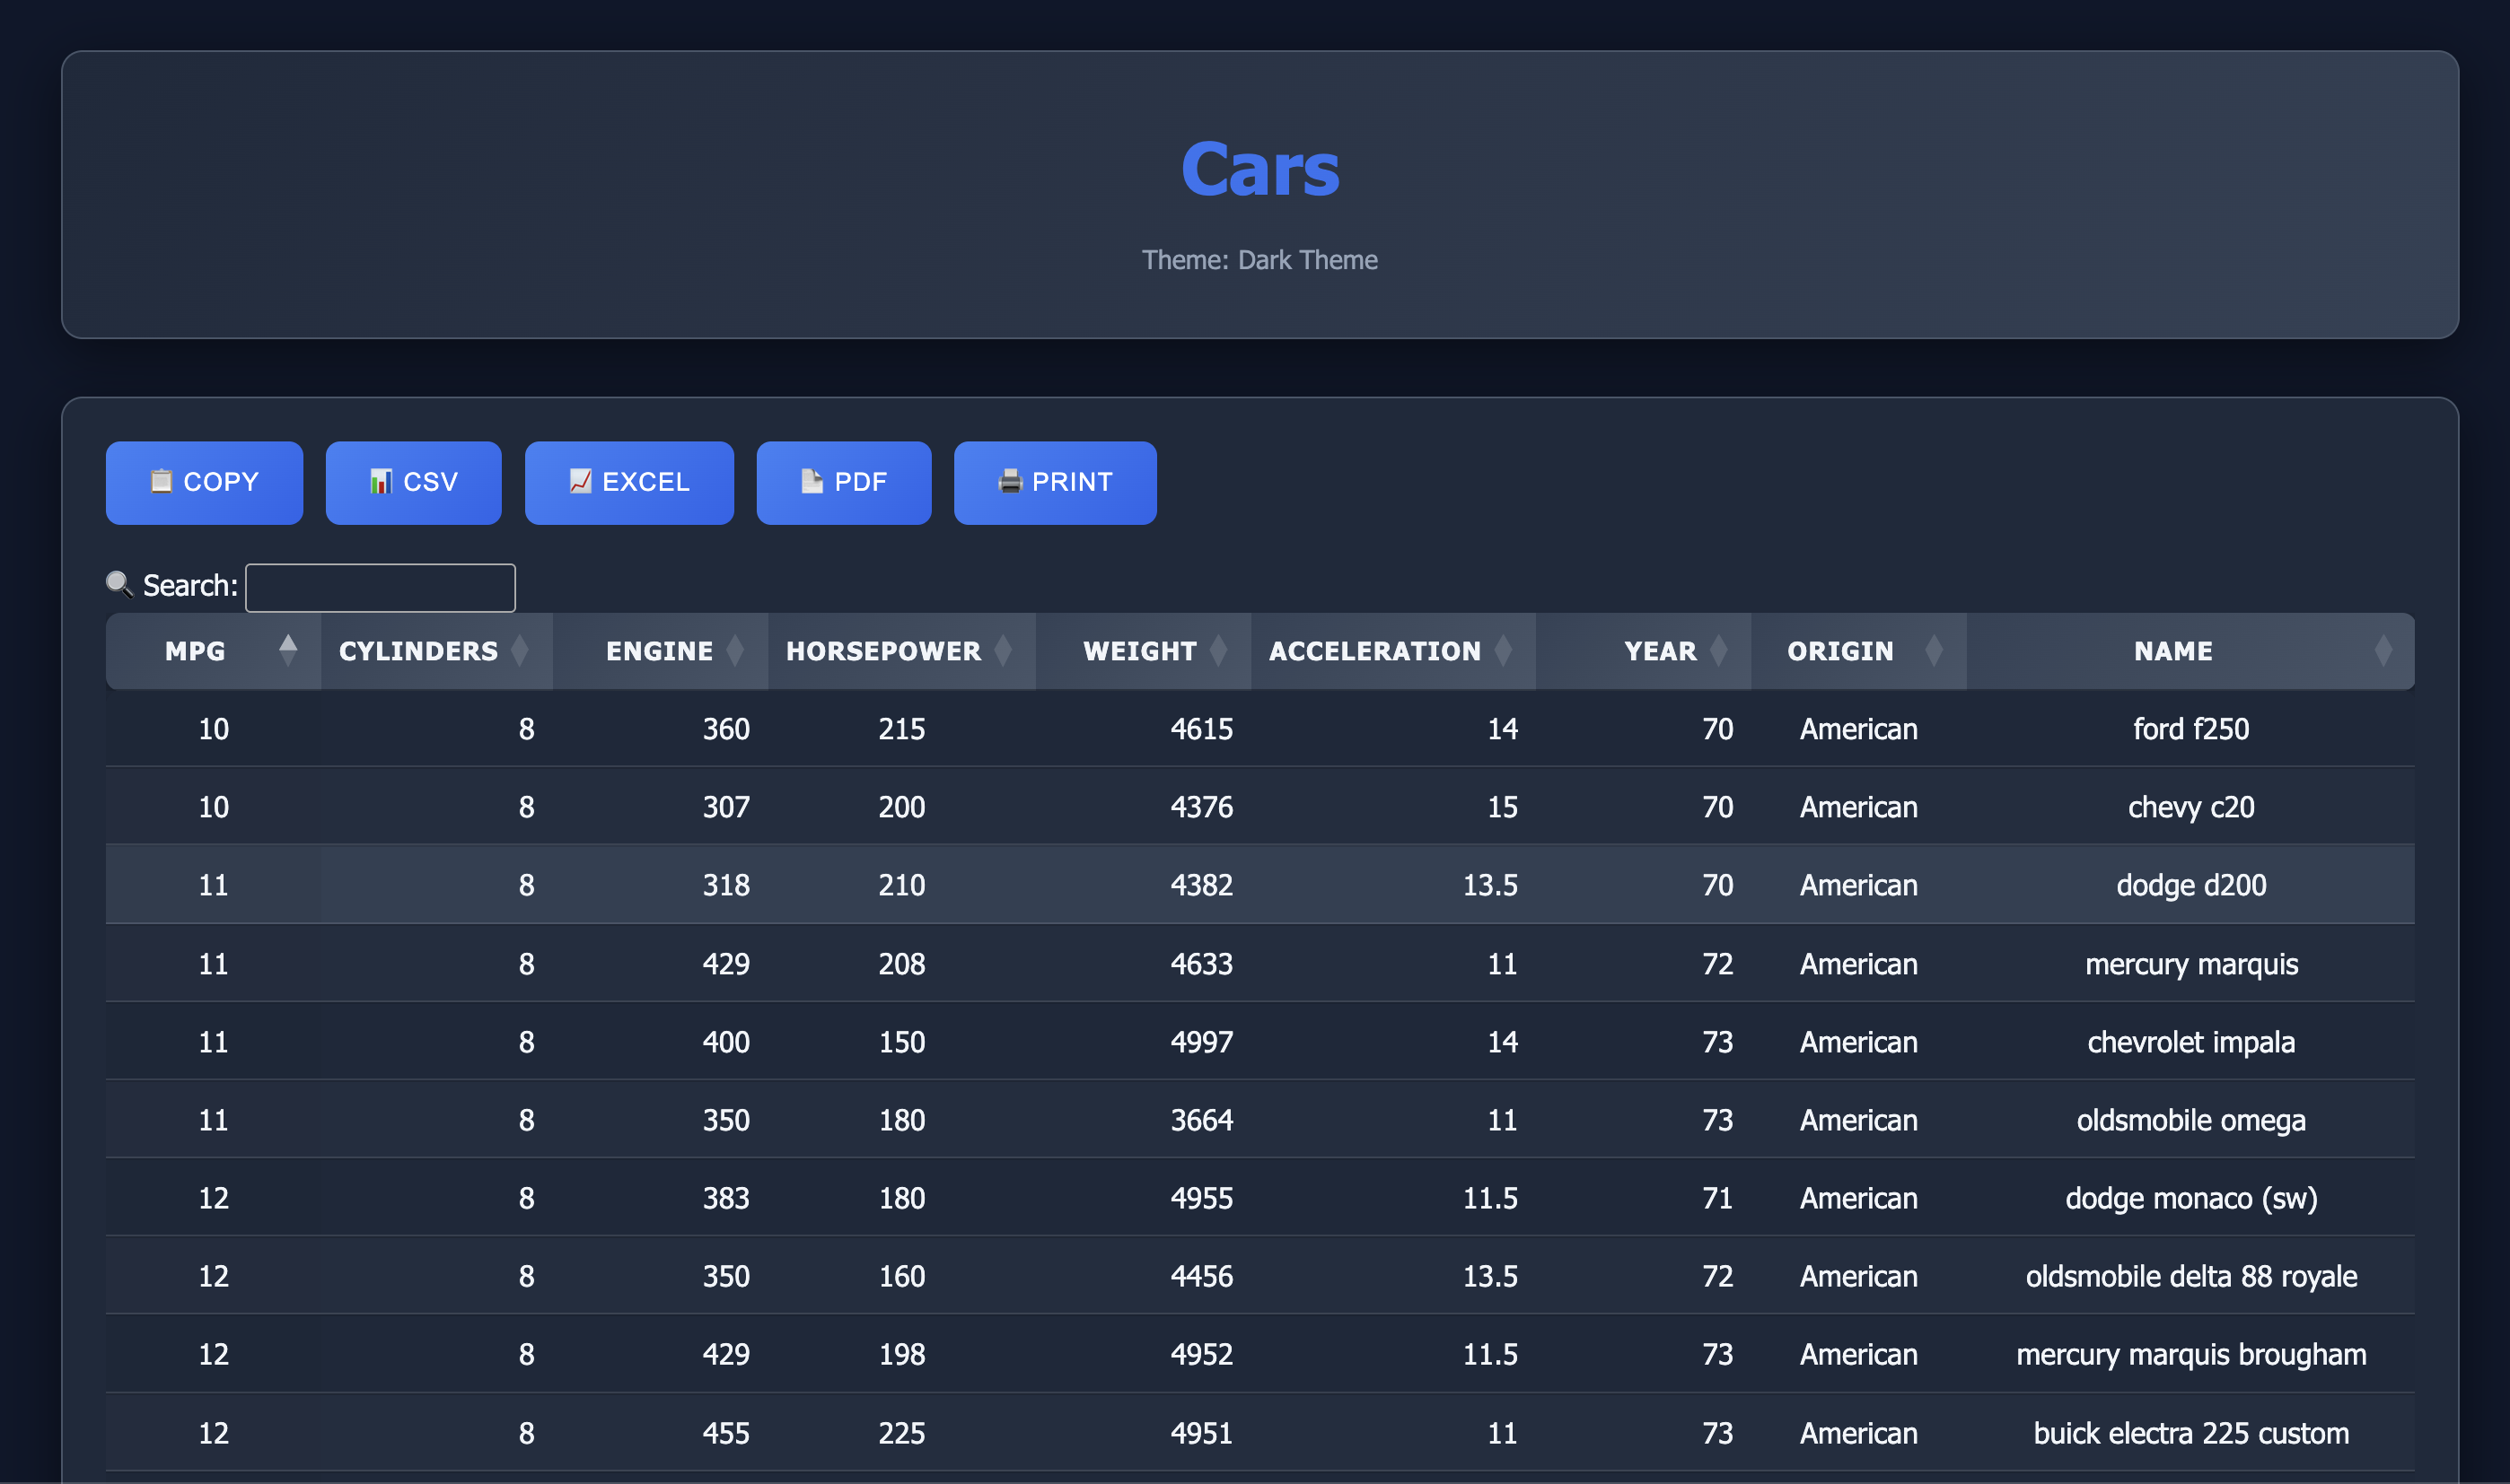
Task: Toggle Cylinders column sort arrow
Action: [x=519, y=650]
